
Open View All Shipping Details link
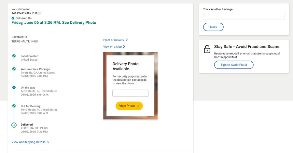tap(28, 142)
